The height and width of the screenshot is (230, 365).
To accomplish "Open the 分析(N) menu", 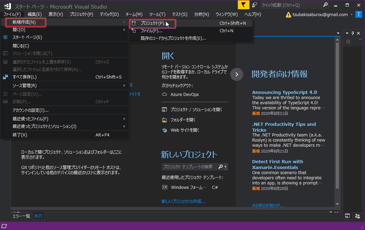I will tap(202, 15).
